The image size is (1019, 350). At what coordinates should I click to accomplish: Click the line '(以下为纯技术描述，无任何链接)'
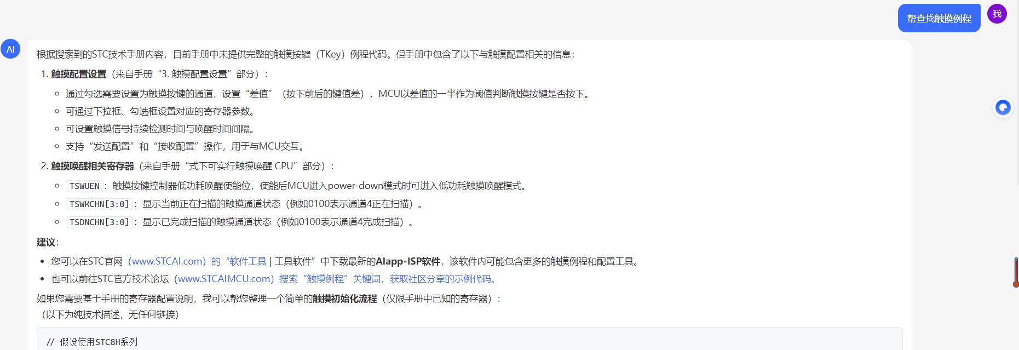pyautogui.click(x=110, y=314)
